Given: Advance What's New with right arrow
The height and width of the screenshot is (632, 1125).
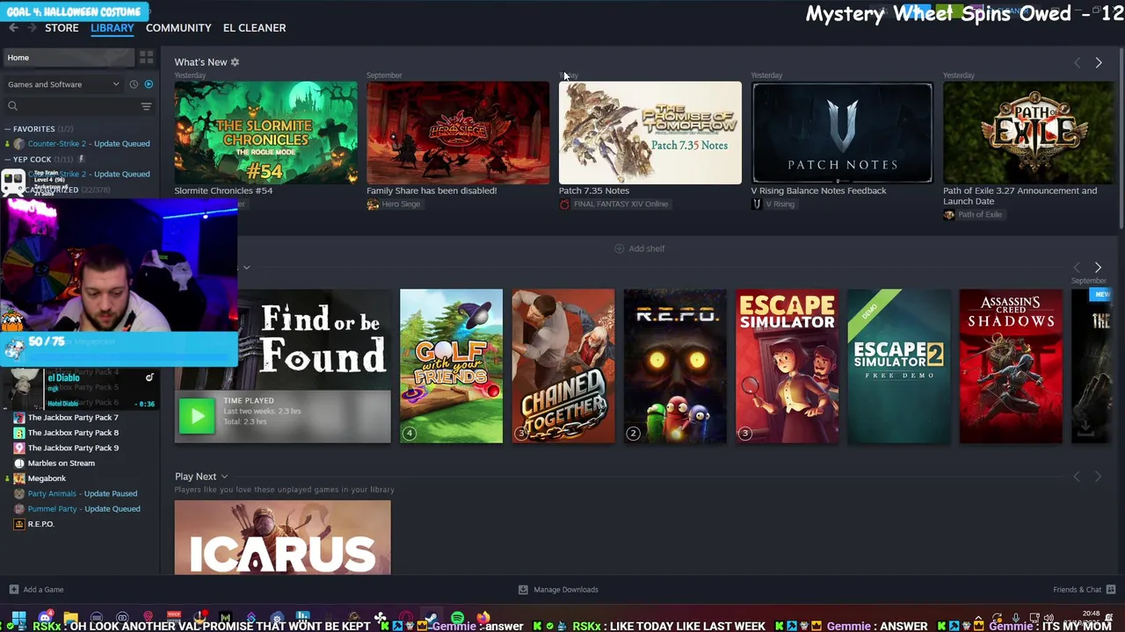Looking at the screenshot, I should click(1098, 62).
